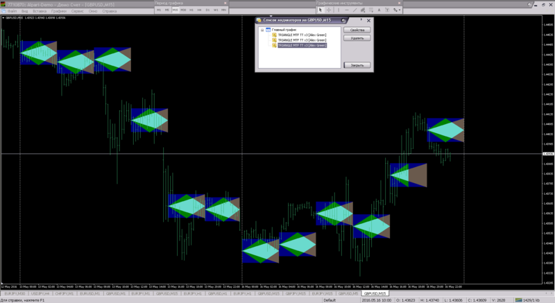Click the Удалить button
The image size is (555, 303).
click(x=357, y=39)
